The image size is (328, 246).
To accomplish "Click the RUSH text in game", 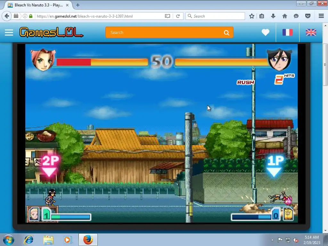I will 246,82.
